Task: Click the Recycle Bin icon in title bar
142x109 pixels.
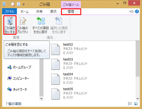Action: point(4,4)
